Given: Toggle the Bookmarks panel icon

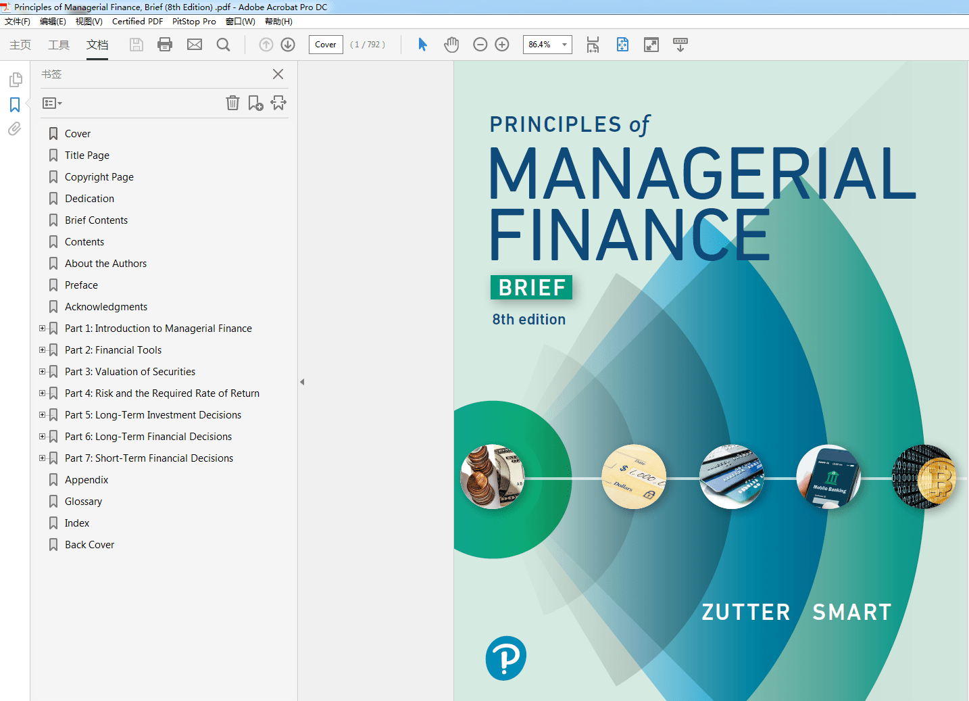Looking at the screenshot, I should (15, 105).
